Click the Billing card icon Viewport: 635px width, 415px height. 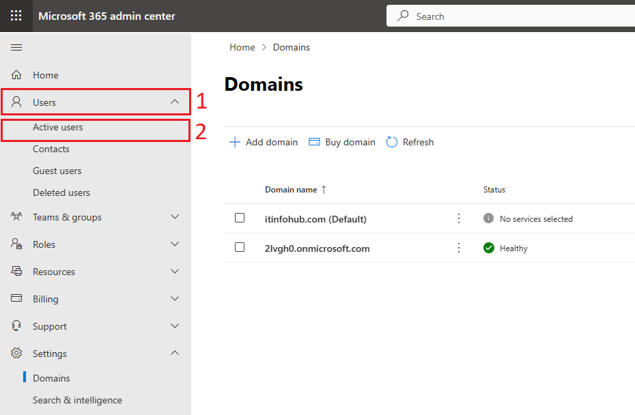click(16, 298)
